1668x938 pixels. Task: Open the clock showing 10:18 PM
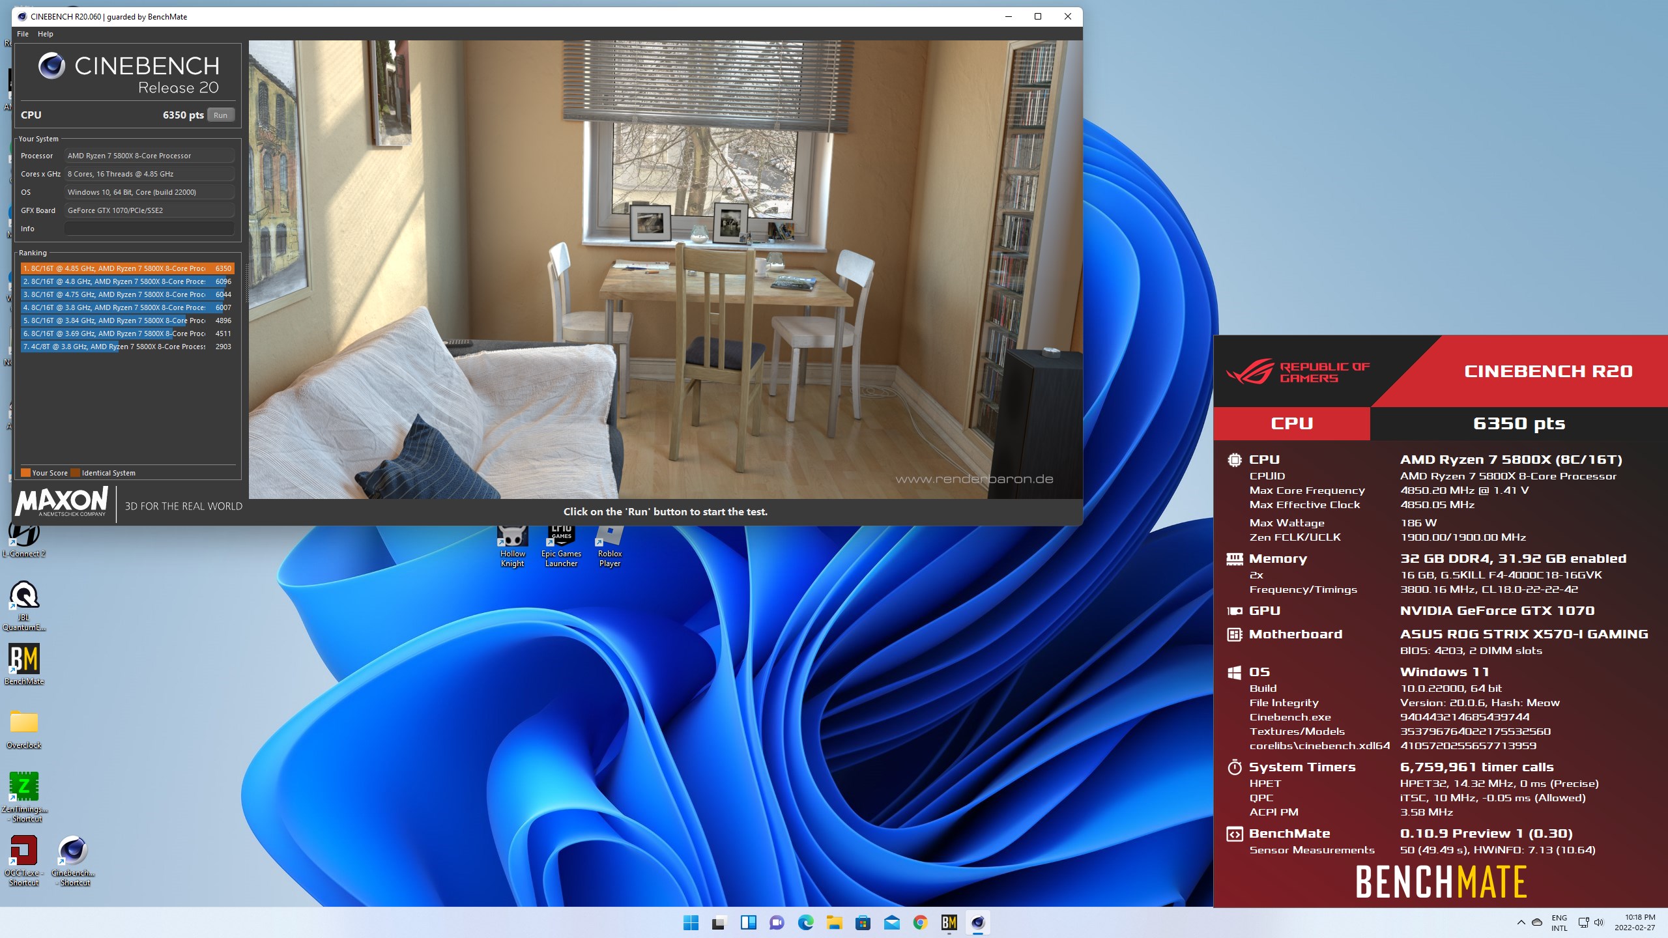tap(1635, 922)
